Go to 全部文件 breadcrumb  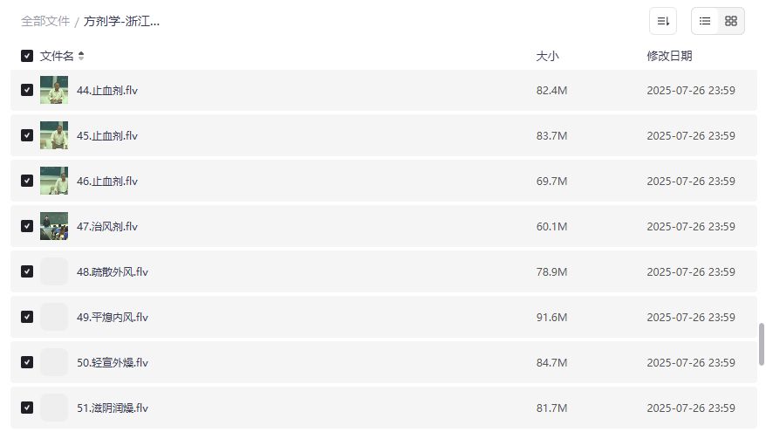point(45,21)
